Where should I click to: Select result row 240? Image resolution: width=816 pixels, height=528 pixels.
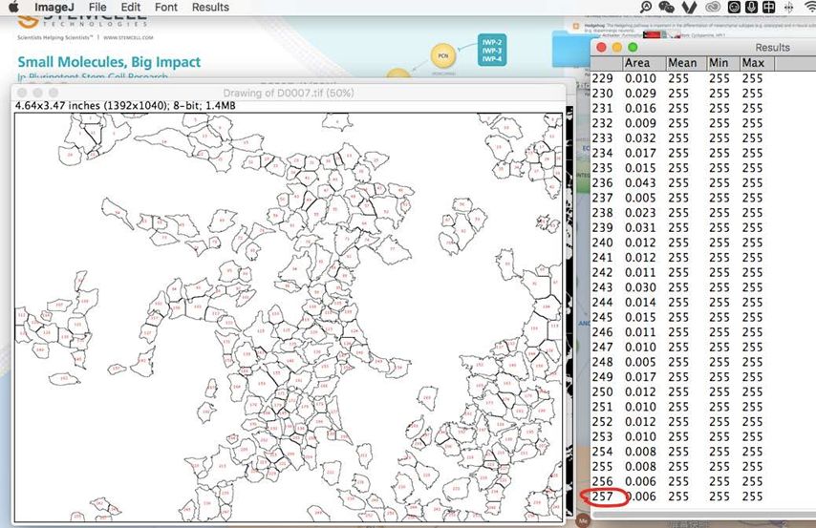click(x=702, y=243)
